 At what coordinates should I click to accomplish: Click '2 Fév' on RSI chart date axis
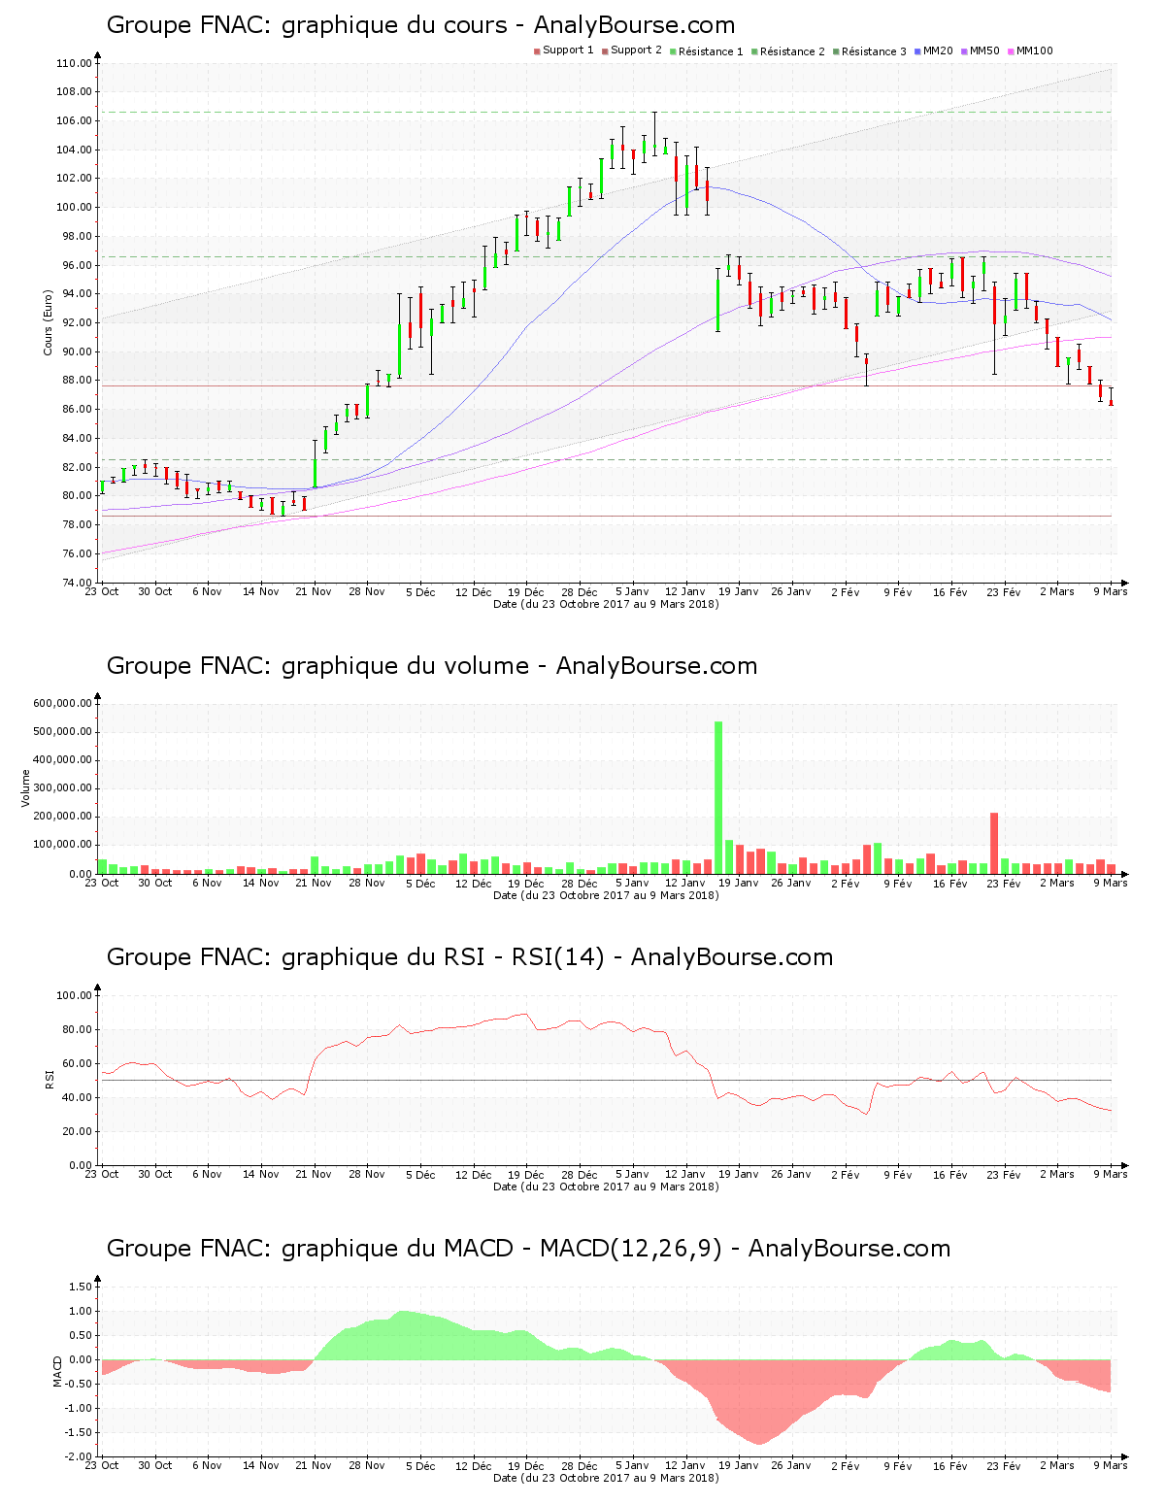pyautogui.click(x=845, y=1174)
